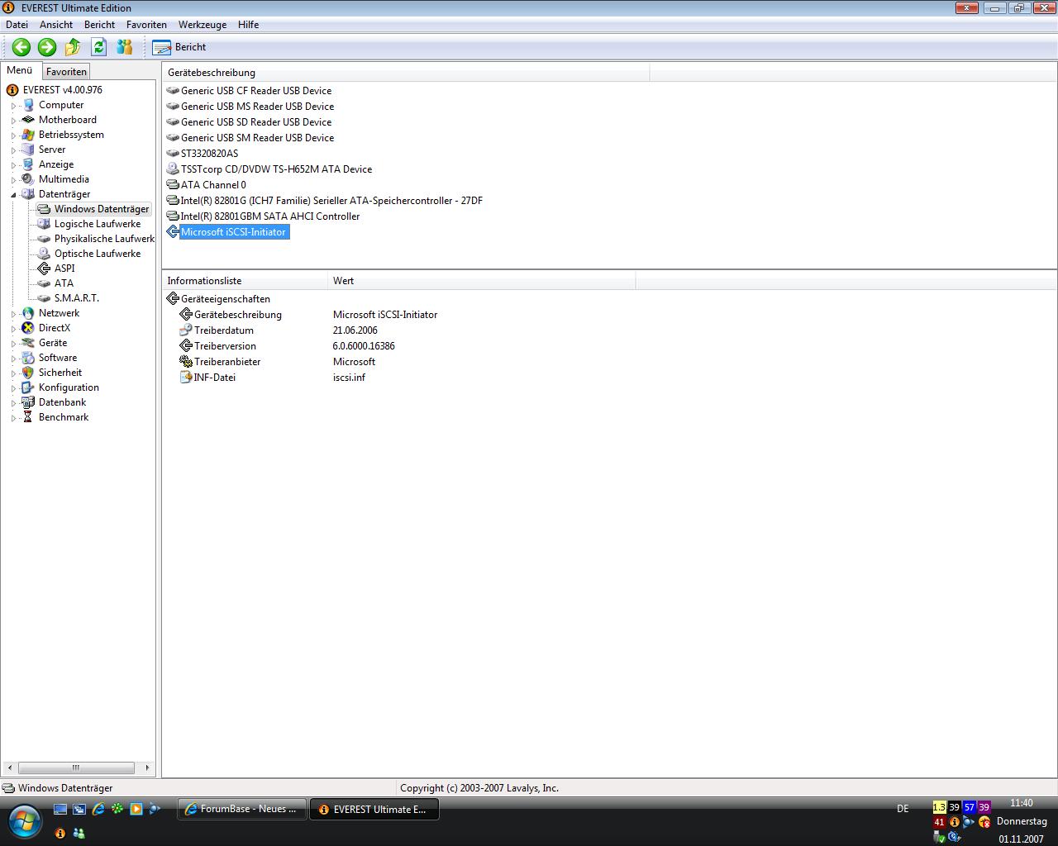Expand the Computer tree node
1058x846 pixels.
click(14, 106)
